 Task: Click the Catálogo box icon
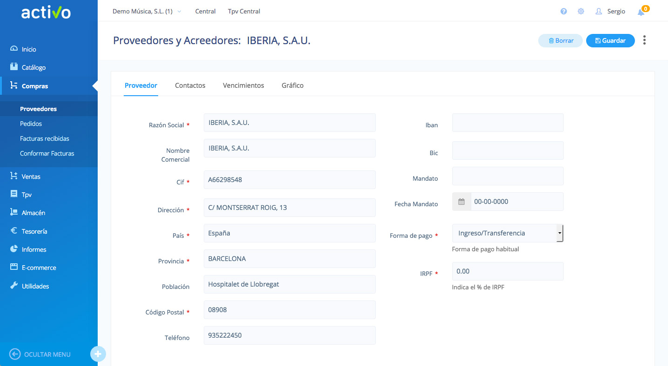[x=13, y=67]
